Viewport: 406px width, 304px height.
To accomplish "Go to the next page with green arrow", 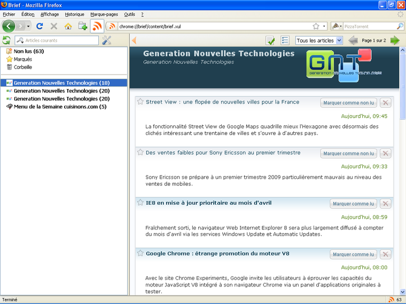I will click(395, 41).
